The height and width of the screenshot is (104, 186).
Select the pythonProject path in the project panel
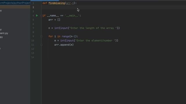15,3
